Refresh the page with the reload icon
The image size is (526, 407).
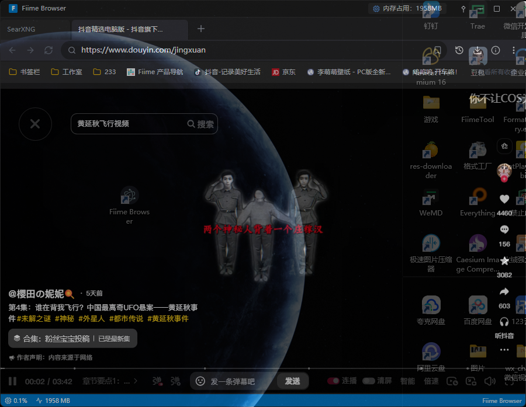(49, 50)
